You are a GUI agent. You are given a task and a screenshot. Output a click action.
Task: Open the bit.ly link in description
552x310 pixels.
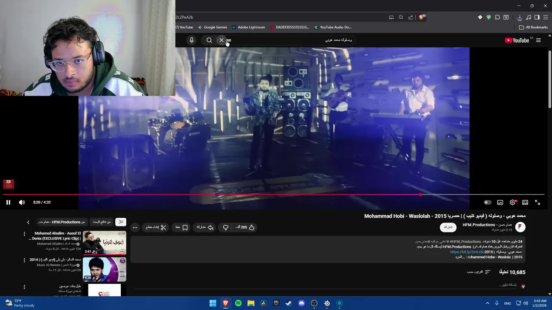(467, 252)
